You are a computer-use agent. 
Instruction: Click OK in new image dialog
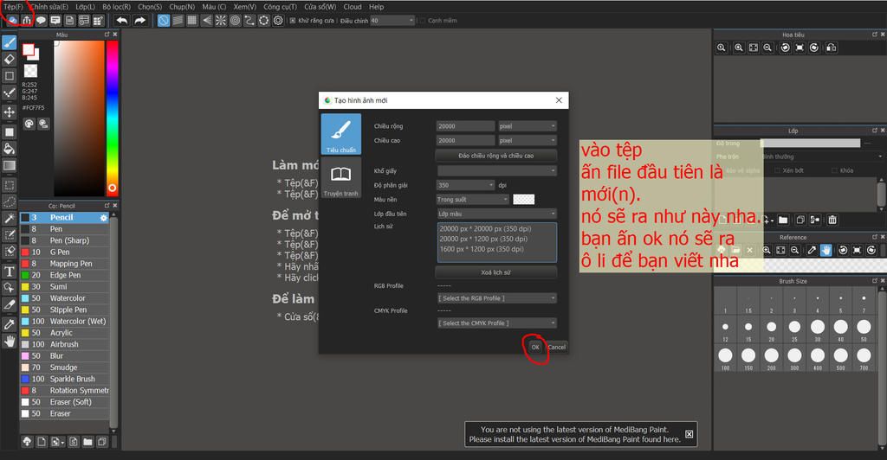pyautogui.click(x=535, y=347)
